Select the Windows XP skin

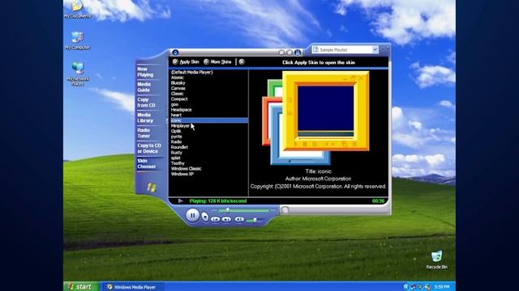tap(182, 174)
